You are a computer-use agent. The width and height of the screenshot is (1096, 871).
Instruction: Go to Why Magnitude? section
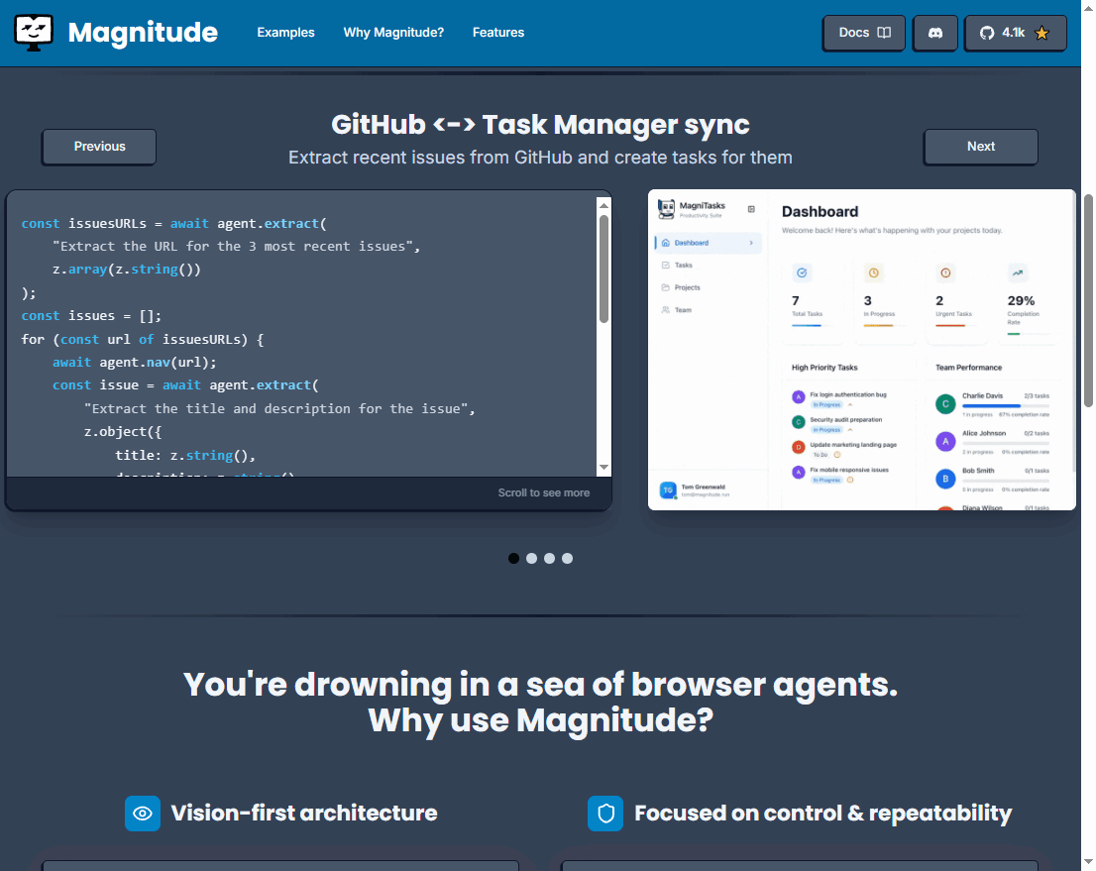point(393,32)
